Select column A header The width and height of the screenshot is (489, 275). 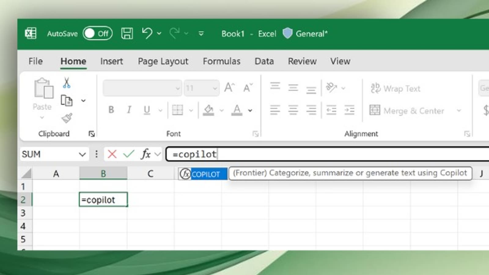pos(56,174)
